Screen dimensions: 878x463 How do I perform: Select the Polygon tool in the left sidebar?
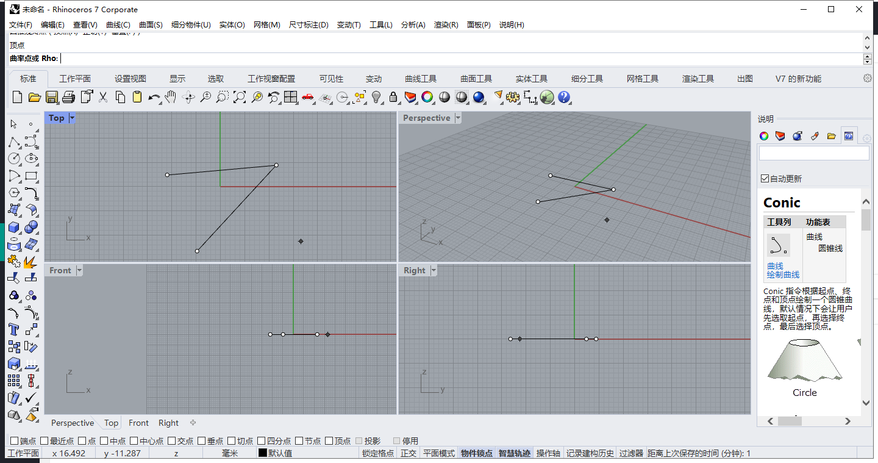(x=14, y=193)
